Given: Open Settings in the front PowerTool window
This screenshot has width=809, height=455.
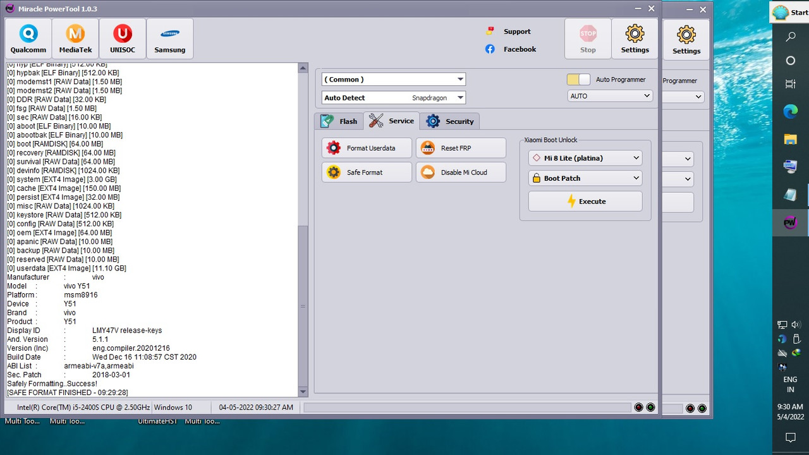Looking at the screenshot, I should [635, 39].
